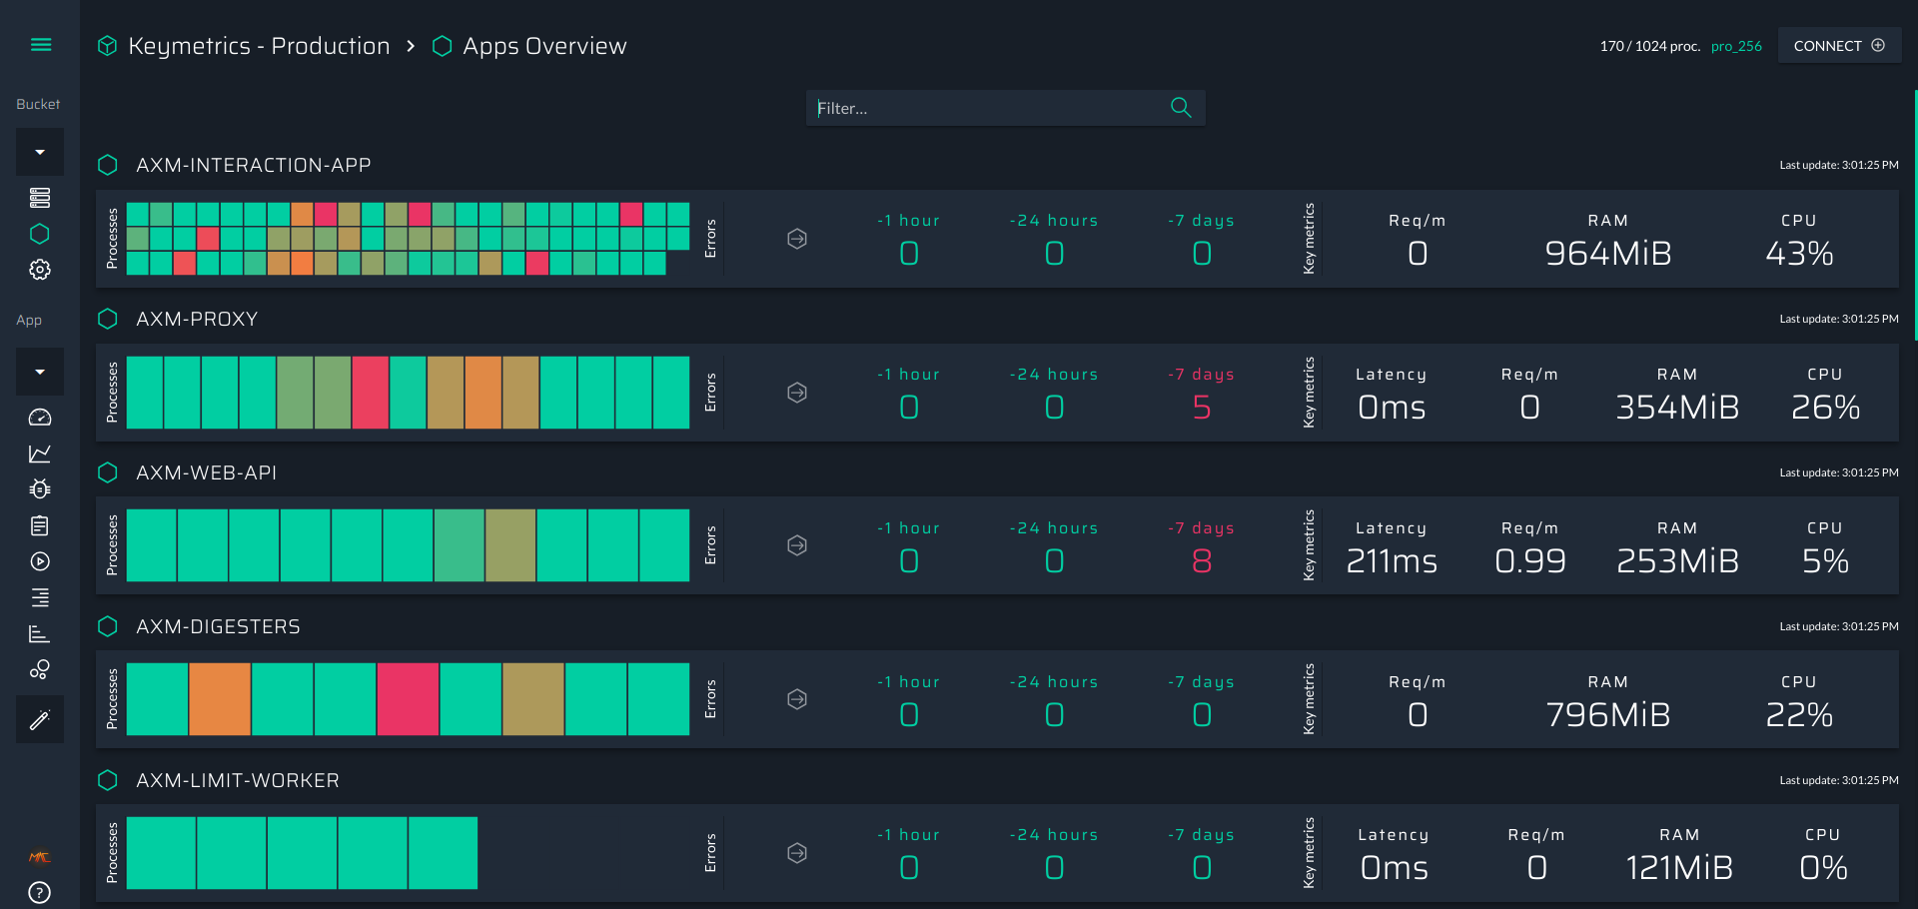Viewport: 1918px width, 909px height.
Task: Click the 26% CPU value
Action: click(1825, 408)
